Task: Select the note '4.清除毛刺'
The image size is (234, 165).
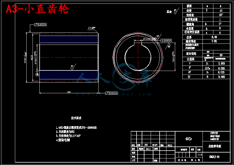Action: 63,140
